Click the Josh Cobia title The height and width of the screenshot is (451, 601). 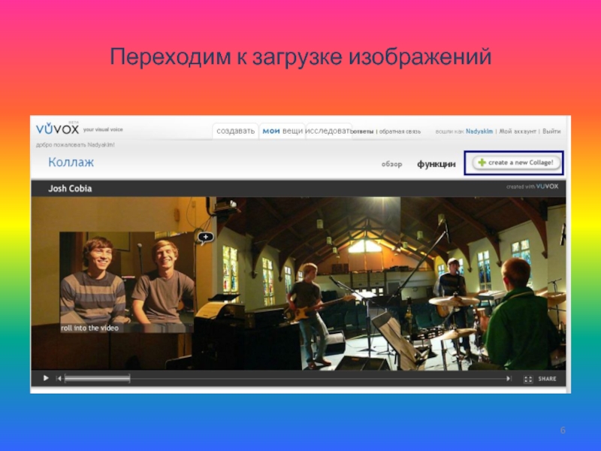point(70,189)
